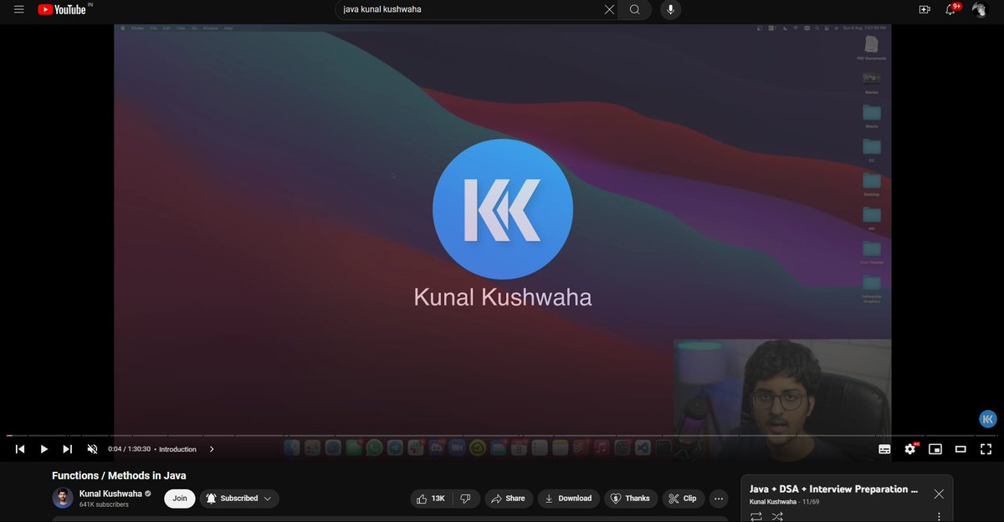The width and height of the screenshot is (1004, 522).
Task: Click the Join membership button
Action: [180, 499]
